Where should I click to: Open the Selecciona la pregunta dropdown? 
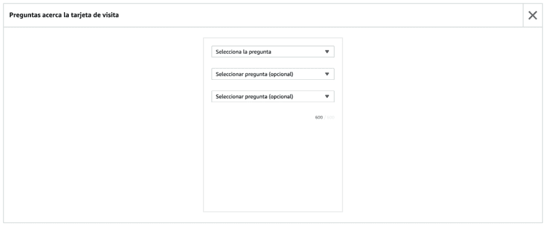273,52
